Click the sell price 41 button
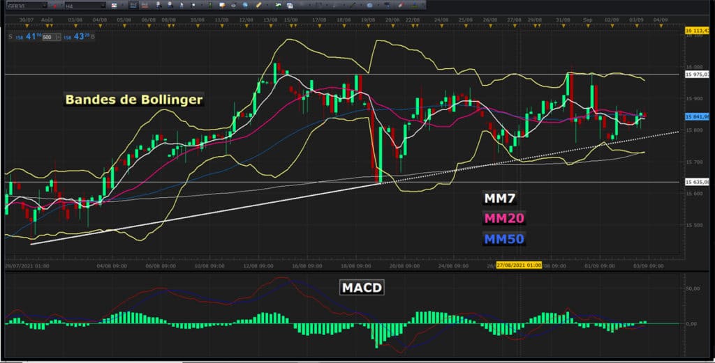 pos(29,36)
